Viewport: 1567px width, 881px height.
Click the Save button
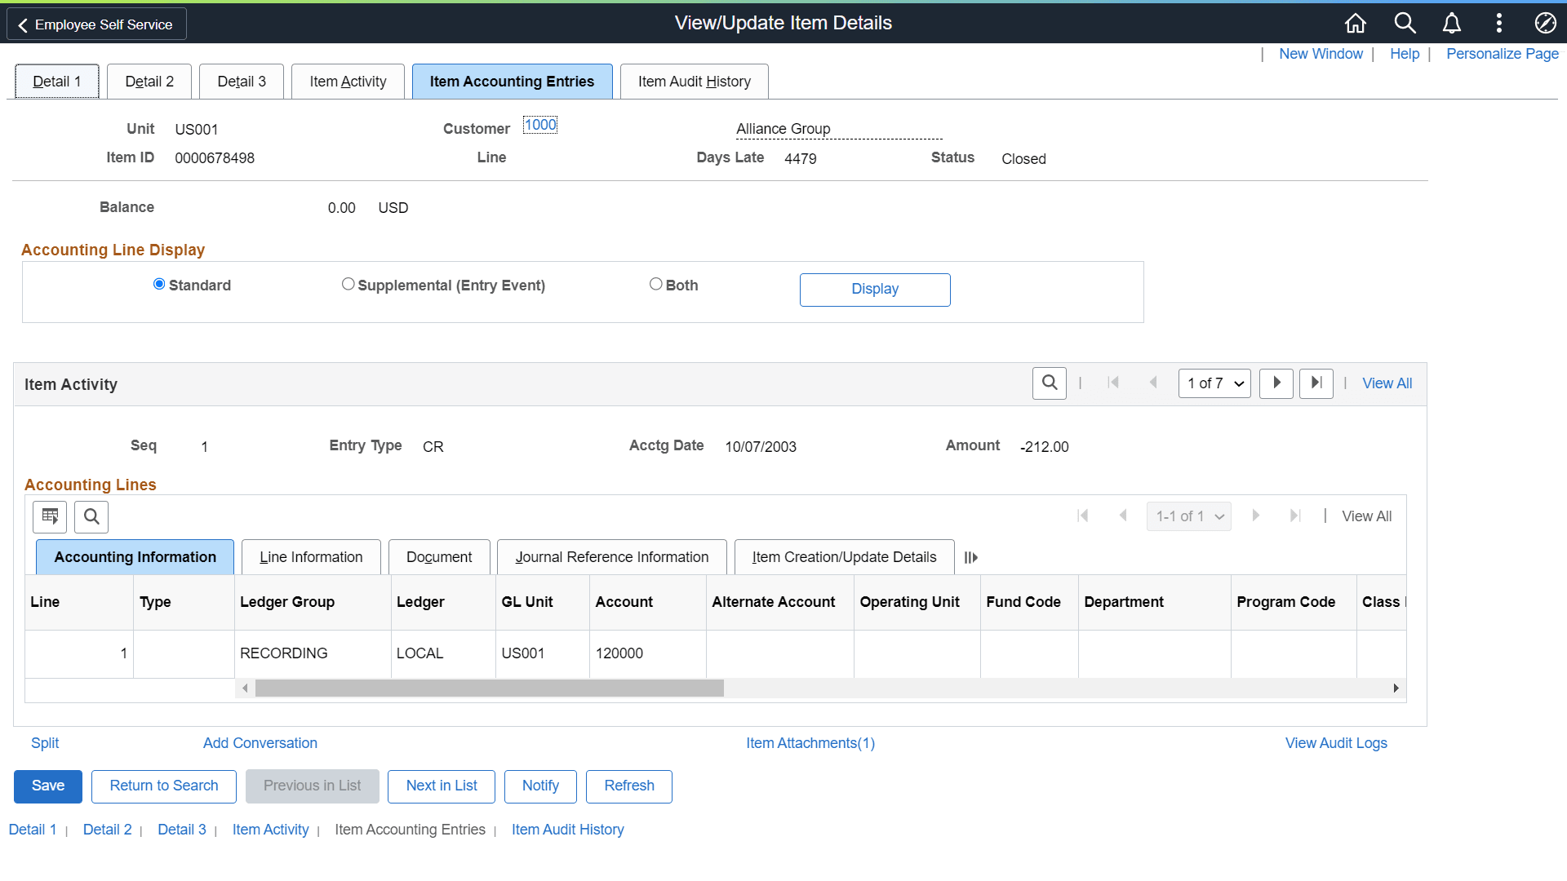47,786
